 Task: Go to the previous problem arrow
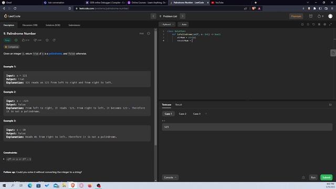[153, 16]
